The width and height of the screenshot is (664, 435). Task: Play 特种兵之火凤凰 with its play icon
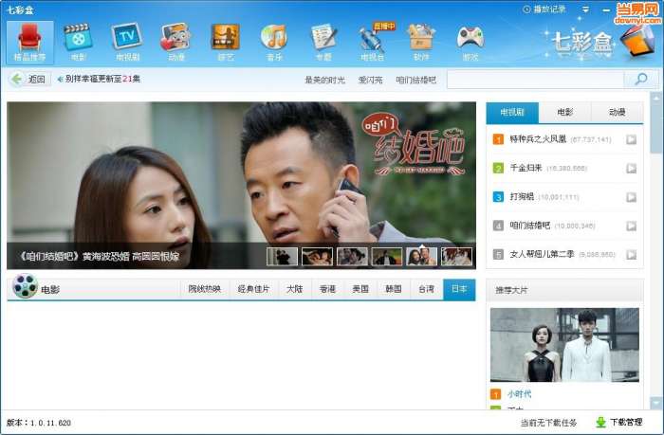[x=631, y=139]
